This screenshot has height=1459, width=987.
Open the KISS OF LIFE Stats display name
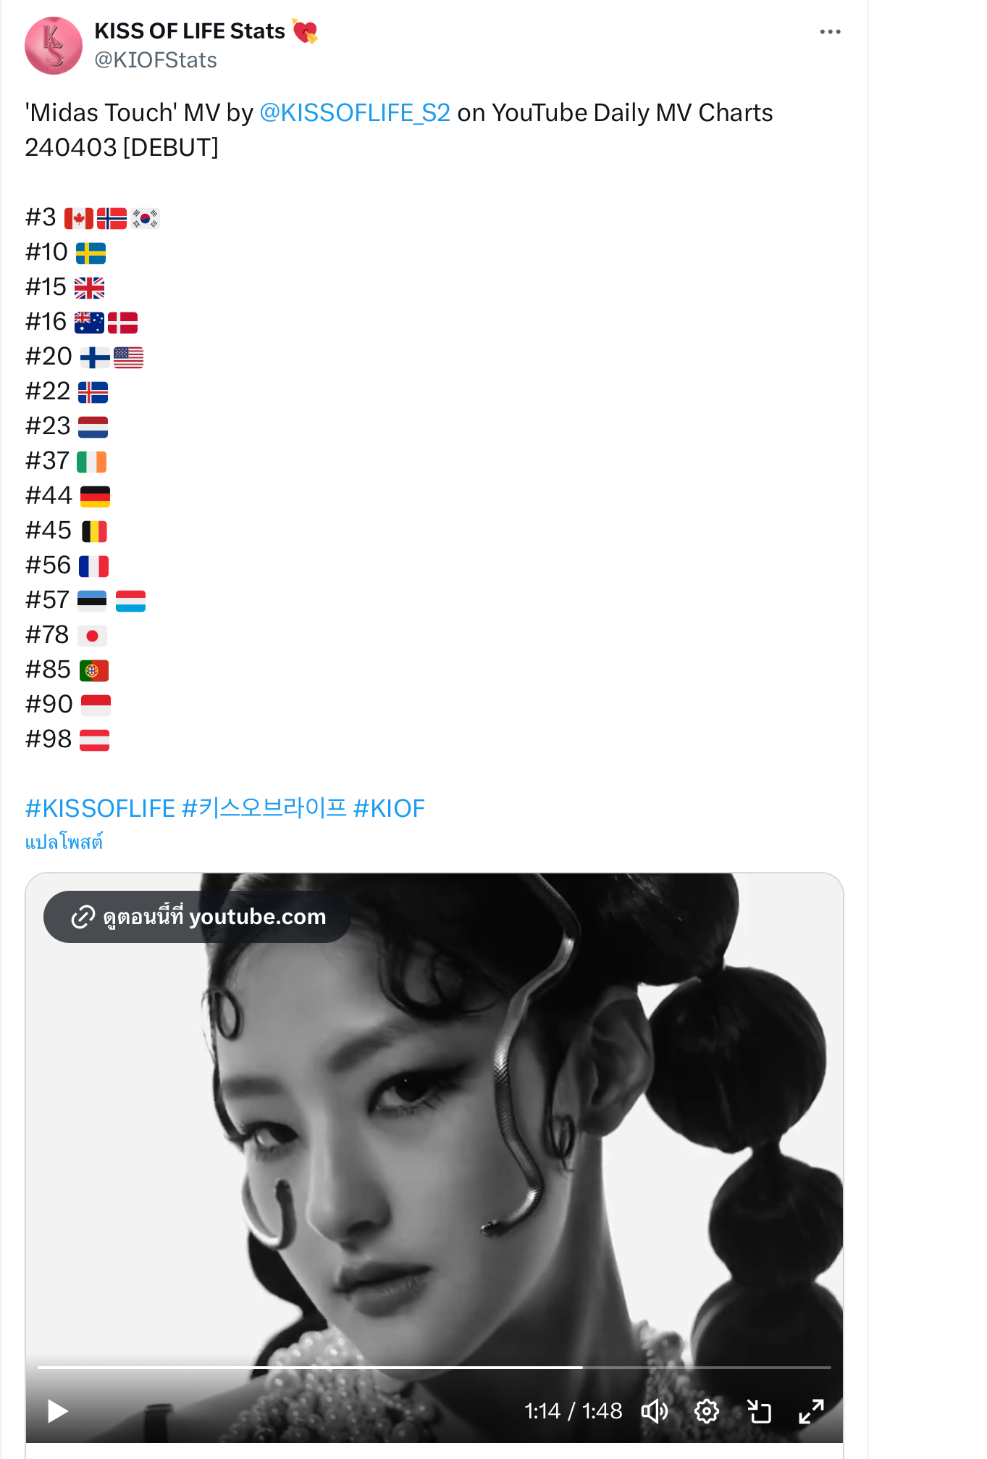click(190, 31)
